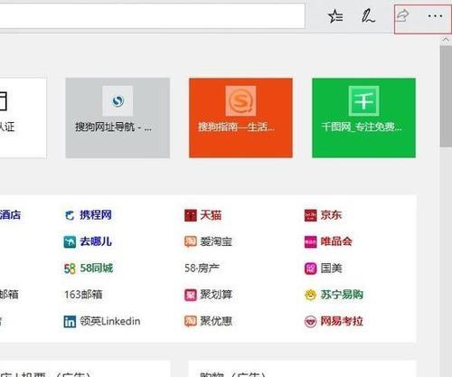
Task: Open the 苏宁易购 link
Action: click(x=342, y=295)
